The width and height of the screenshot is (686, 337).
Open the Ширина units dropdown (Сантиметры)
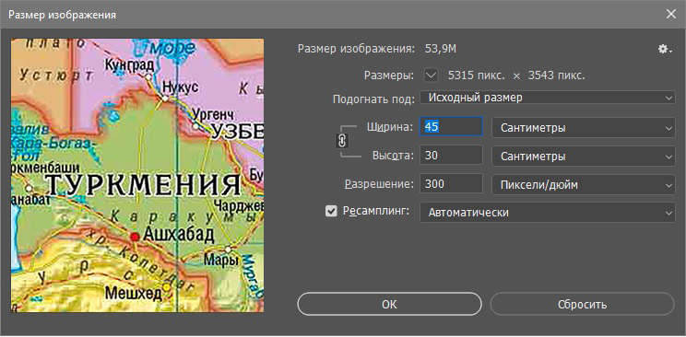[584, 128]
